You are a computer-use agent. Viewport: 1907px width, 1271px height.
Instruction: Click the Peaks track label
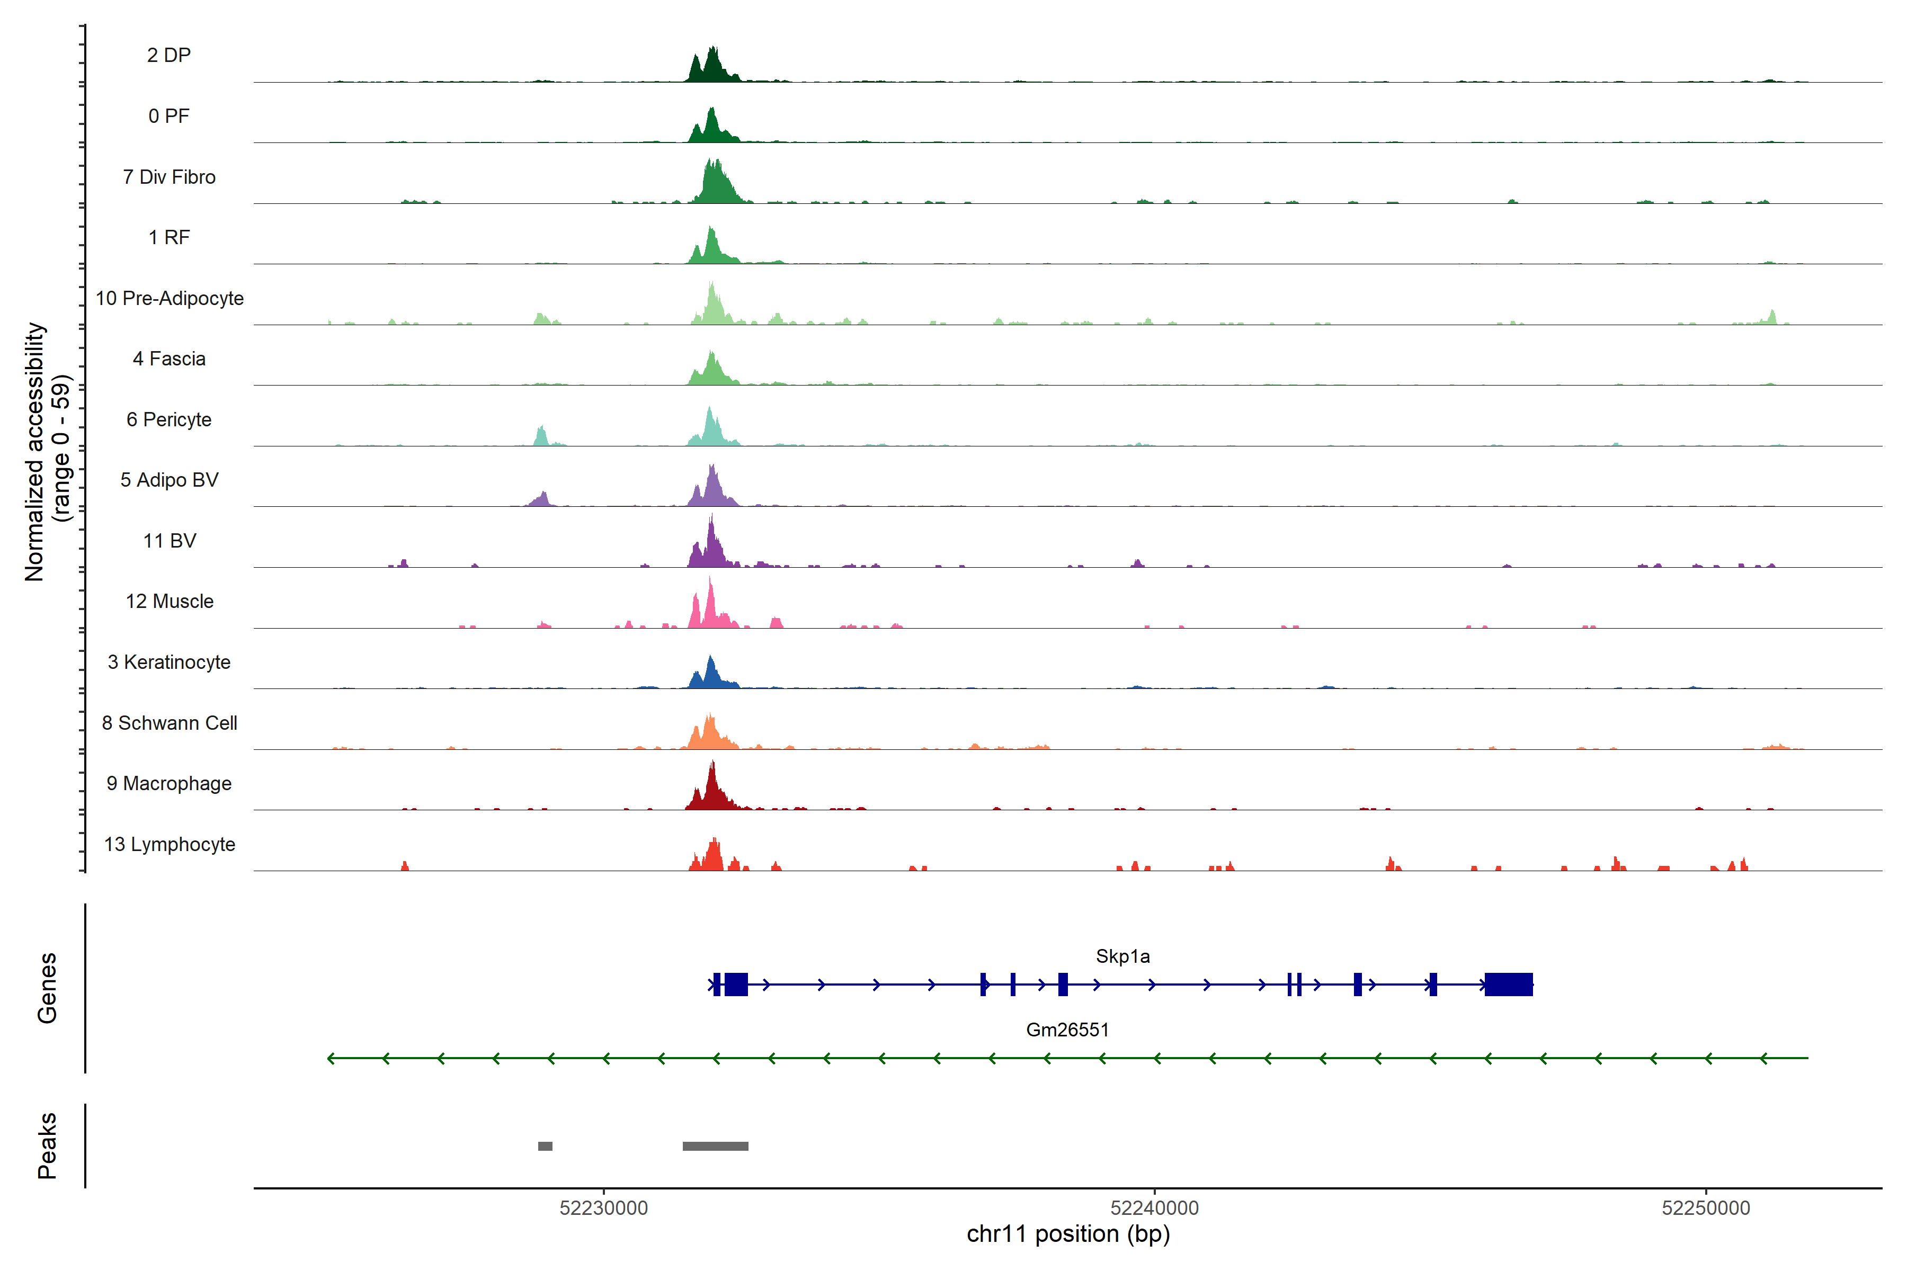[x=47, y=1145]
